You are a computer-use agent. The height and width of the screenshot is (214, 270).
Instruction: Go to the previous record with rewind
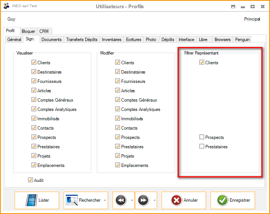tap(120, 200)
